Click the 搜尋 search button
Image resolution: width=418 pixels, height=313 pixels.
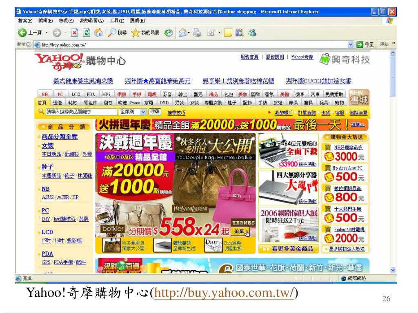pos(154,112)
